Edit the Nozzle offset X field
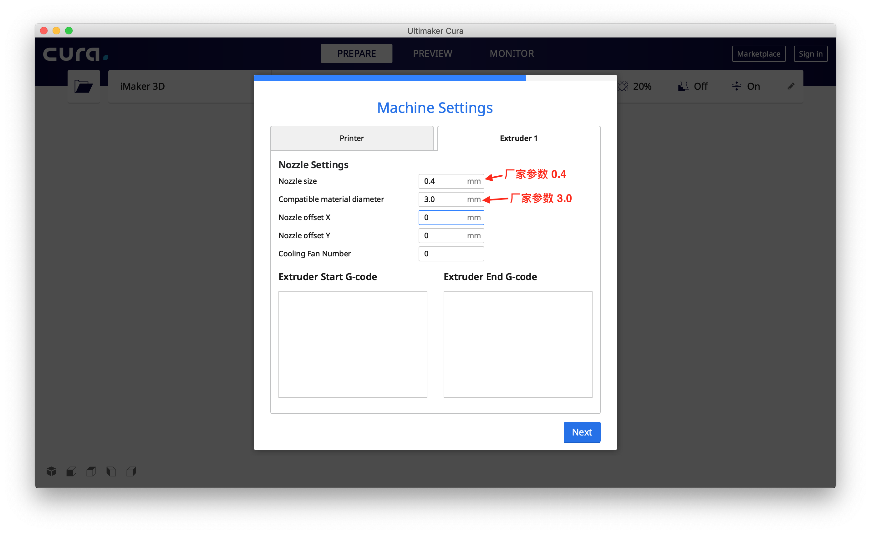This screenshot has height=534, width=871. pyautogui.click(x=451, y=218)
